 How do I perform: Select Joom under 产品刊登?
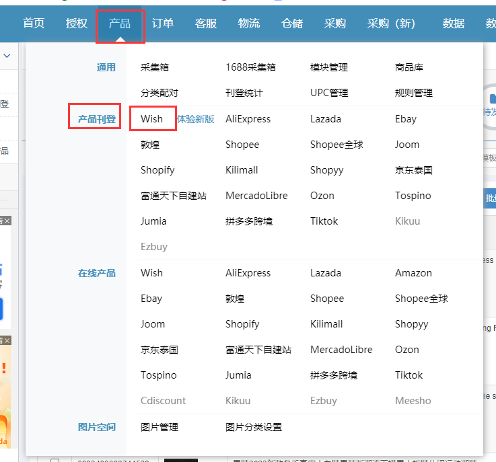407,145
